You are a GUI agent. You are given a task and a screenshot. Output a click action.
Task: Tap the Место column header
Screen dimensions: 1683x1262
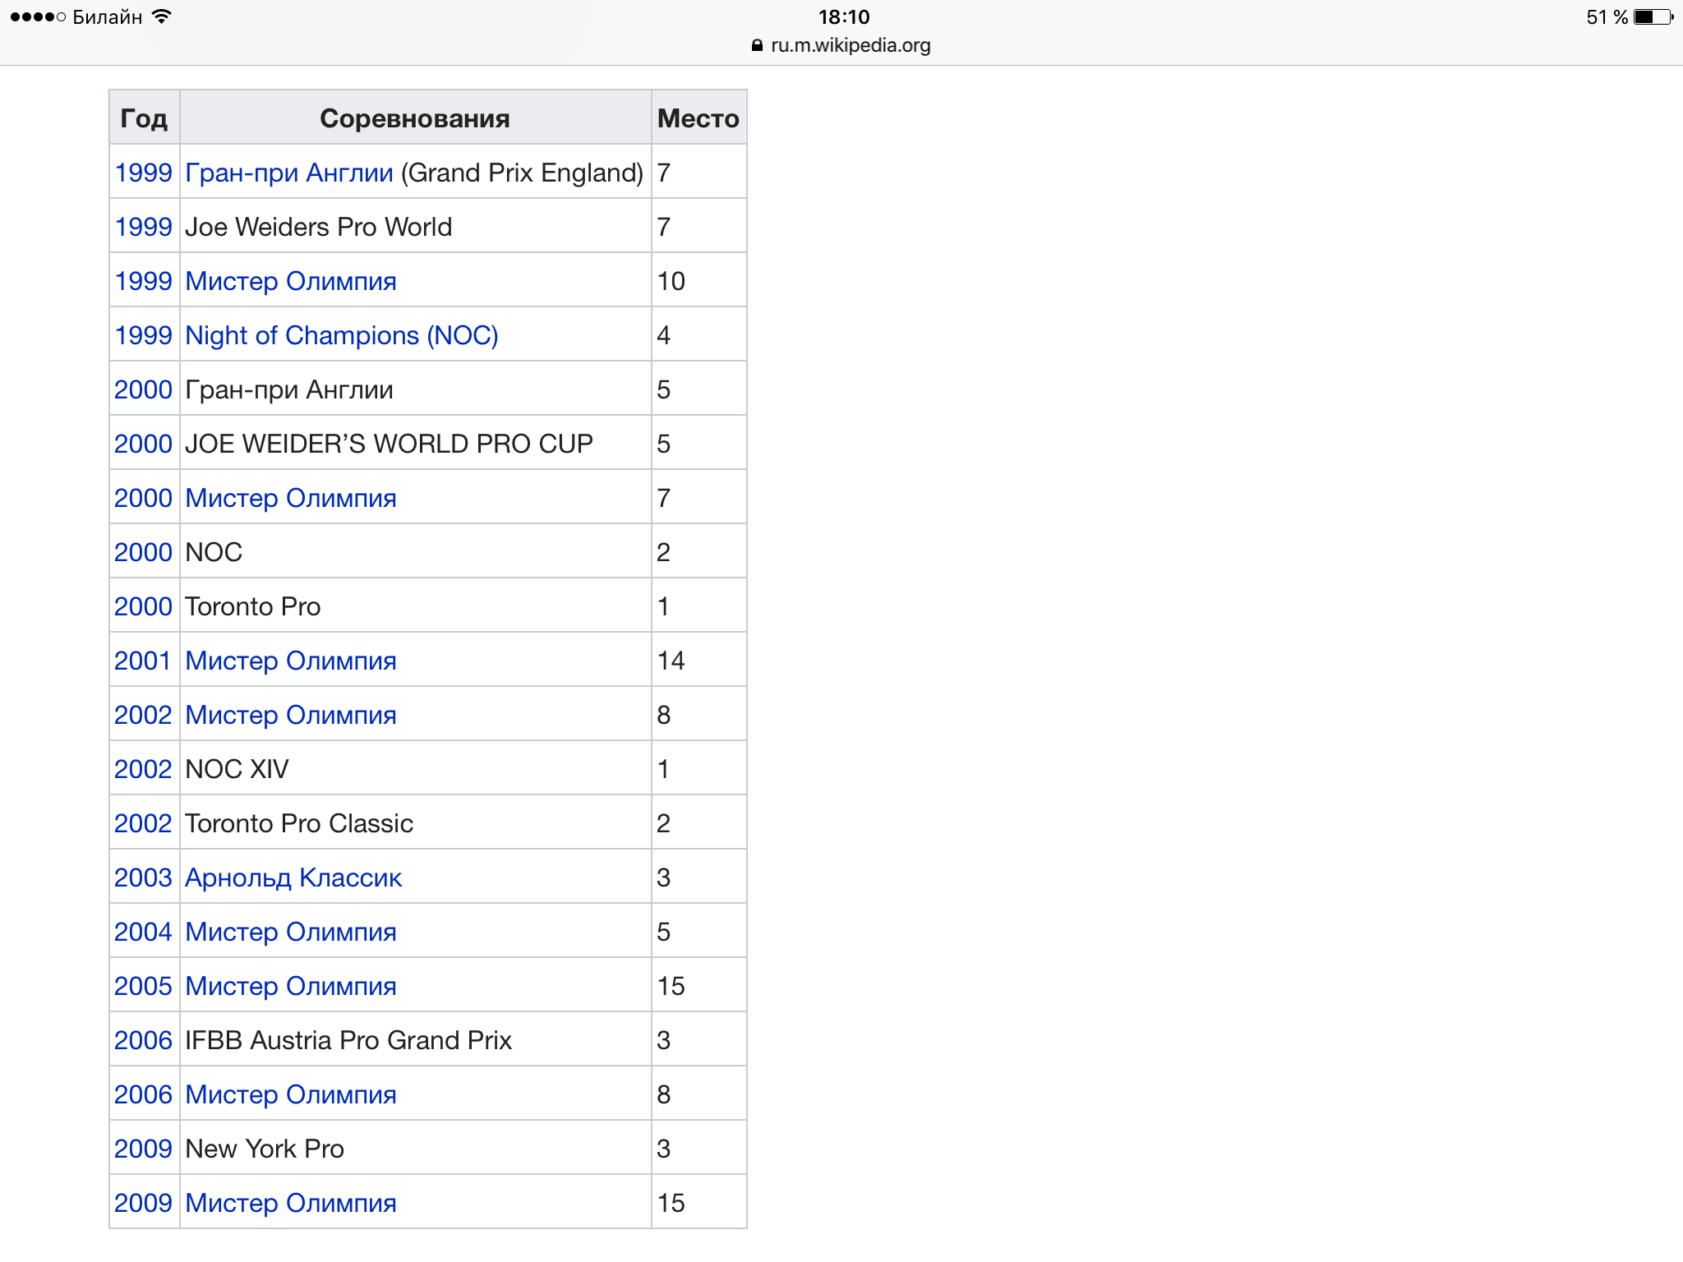[698, 119]
